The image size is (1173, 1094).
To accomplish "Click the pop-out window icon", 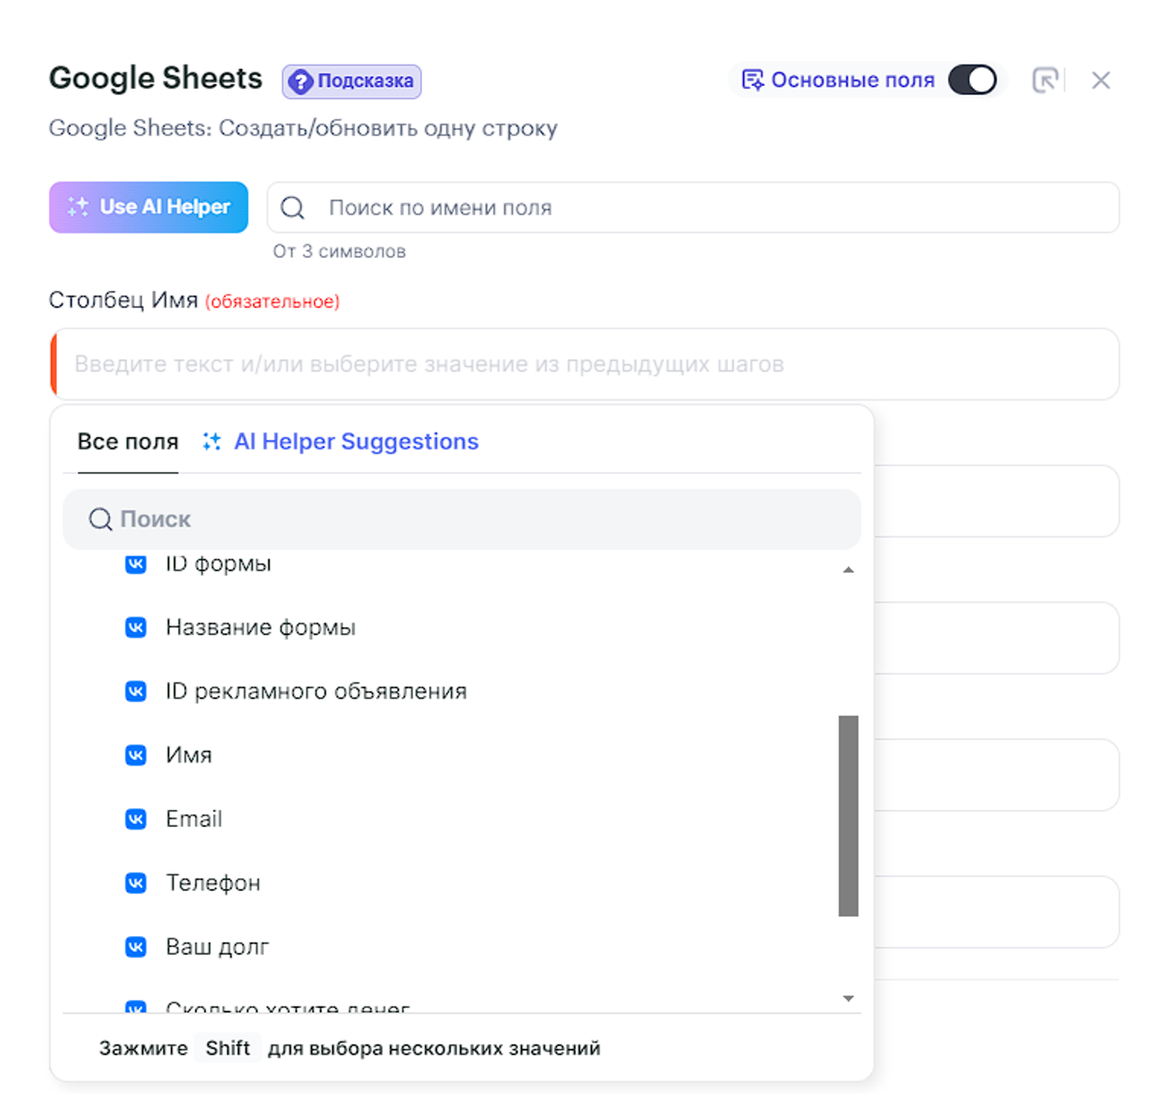I will point(1045,80).
